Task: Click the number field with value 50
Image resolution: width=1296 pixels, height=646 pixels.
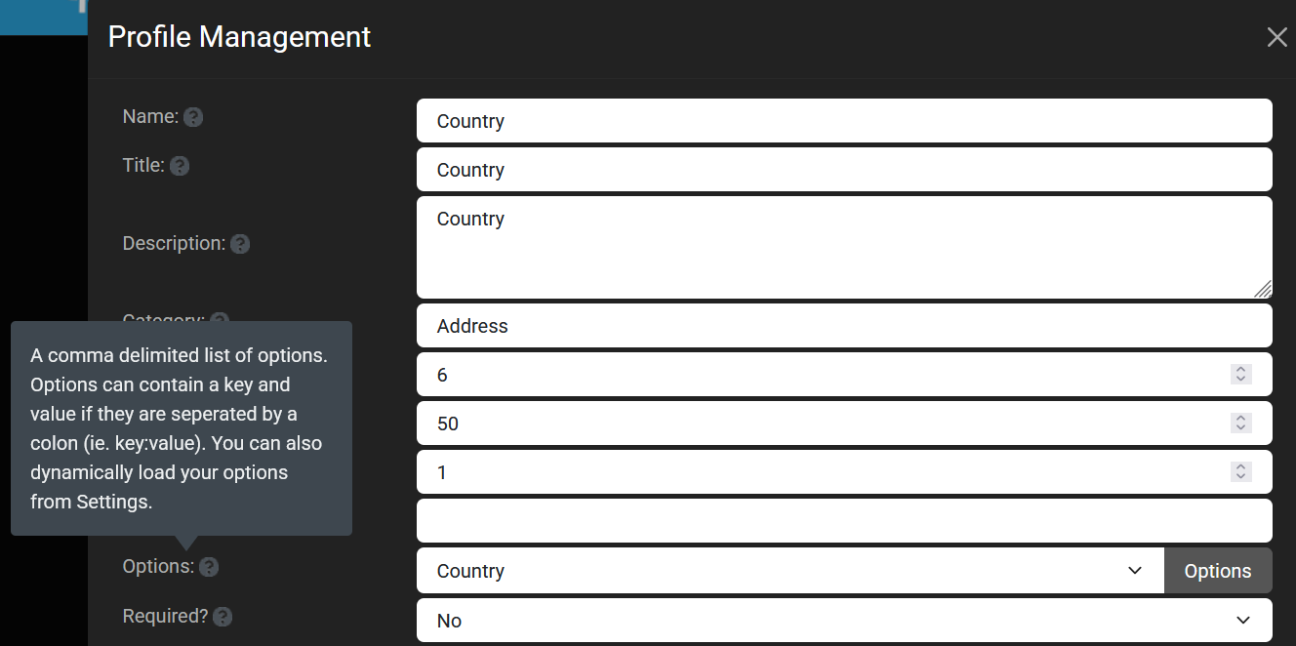Action: pos(820,424)
